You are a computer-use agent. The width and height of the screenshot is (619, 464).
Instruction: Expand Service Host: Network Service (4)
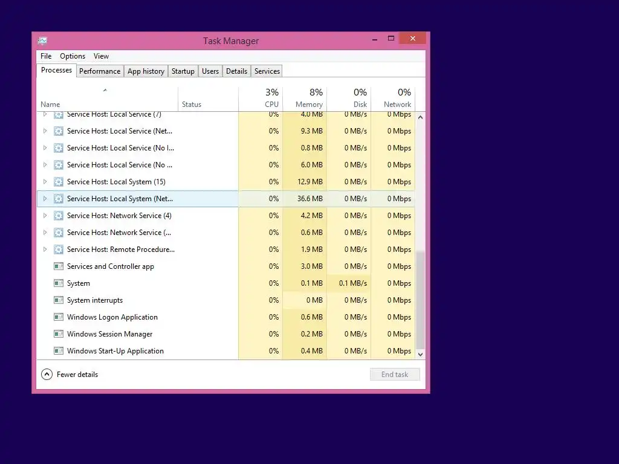(45, 216)
